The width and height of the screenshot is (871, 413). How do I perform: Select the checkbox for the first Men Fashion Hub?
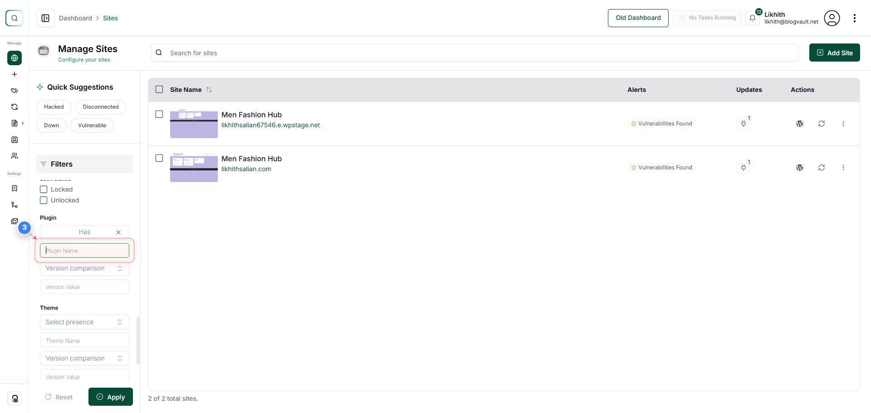[x=159, y=114]
